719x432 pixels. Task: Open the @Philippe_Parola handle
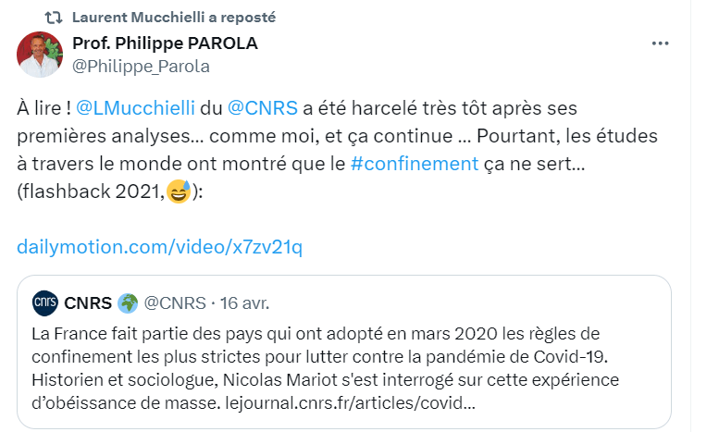141,66
